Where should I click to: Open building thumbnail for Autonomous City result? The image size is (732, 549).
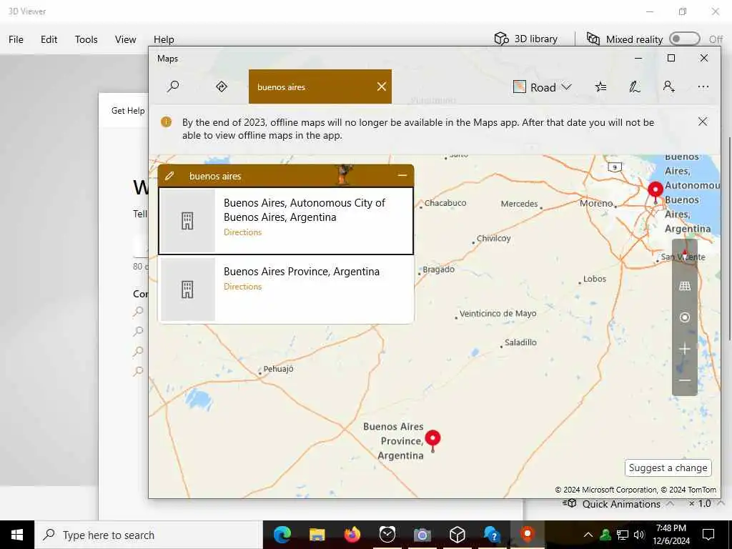click(x=188, y=221)
